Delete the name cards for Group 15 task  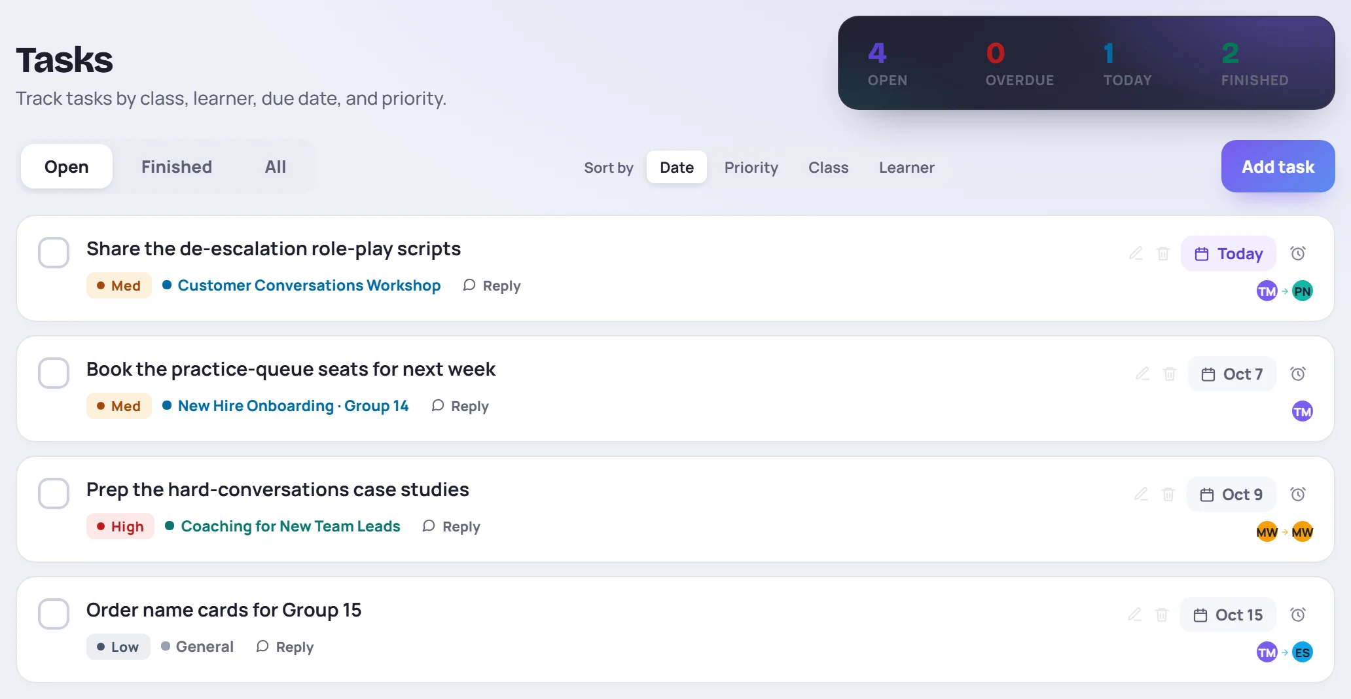[1162, 615]
